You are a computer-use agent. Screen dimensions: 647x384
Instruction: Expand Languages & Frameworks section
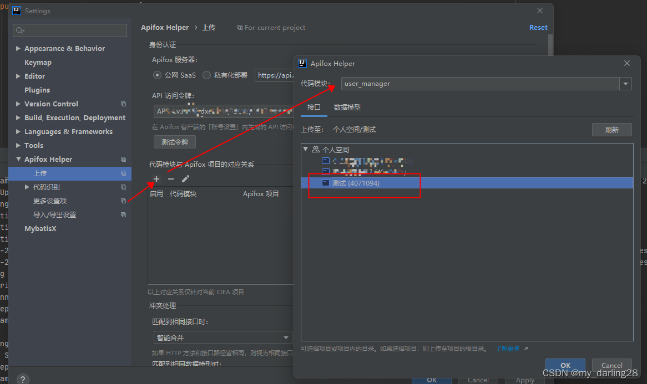pyautogui.click(x=18, y=131)
